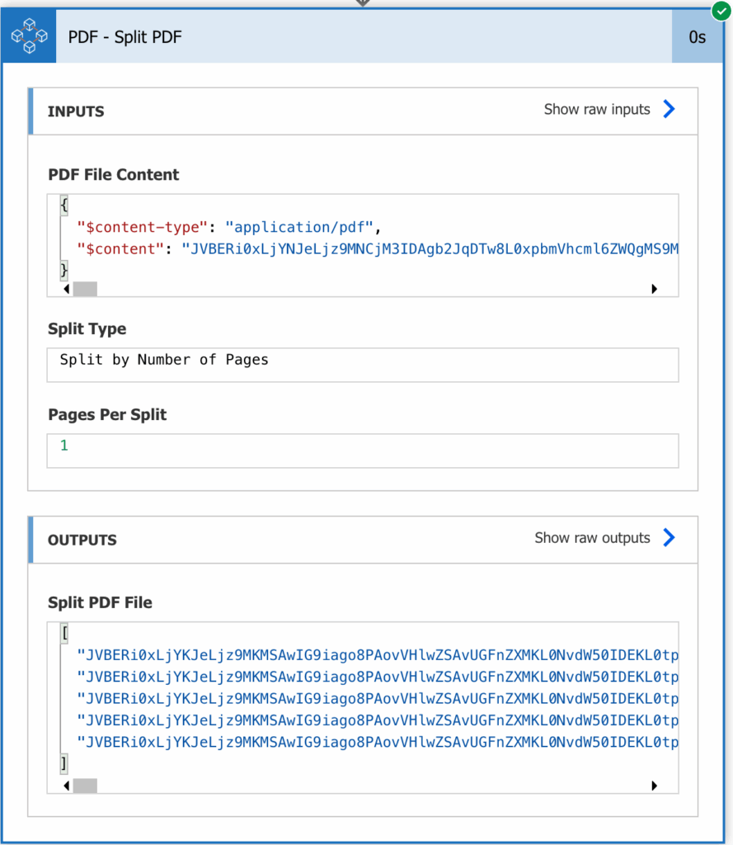Click horizontal scrollbar thumb under Split PDF File

point(85,786)
